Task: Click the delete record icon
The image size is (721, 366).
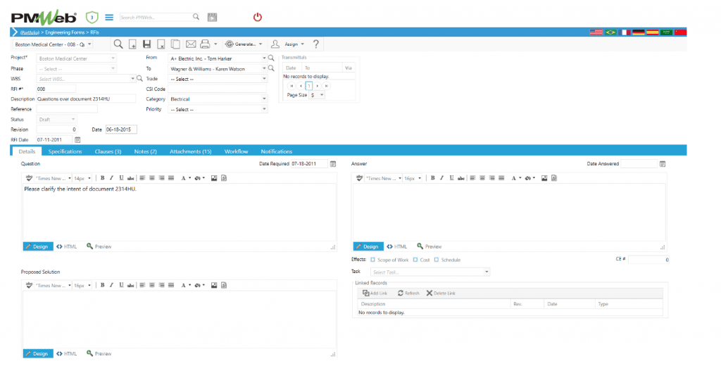Action: click(161, 44)
